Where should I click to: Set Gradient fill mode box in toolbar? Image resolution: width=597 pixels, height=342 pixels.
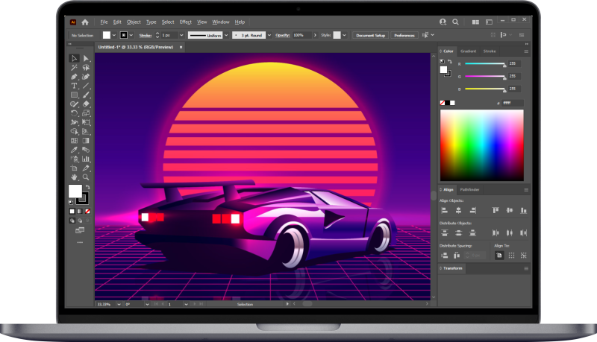tap(80, 212)
